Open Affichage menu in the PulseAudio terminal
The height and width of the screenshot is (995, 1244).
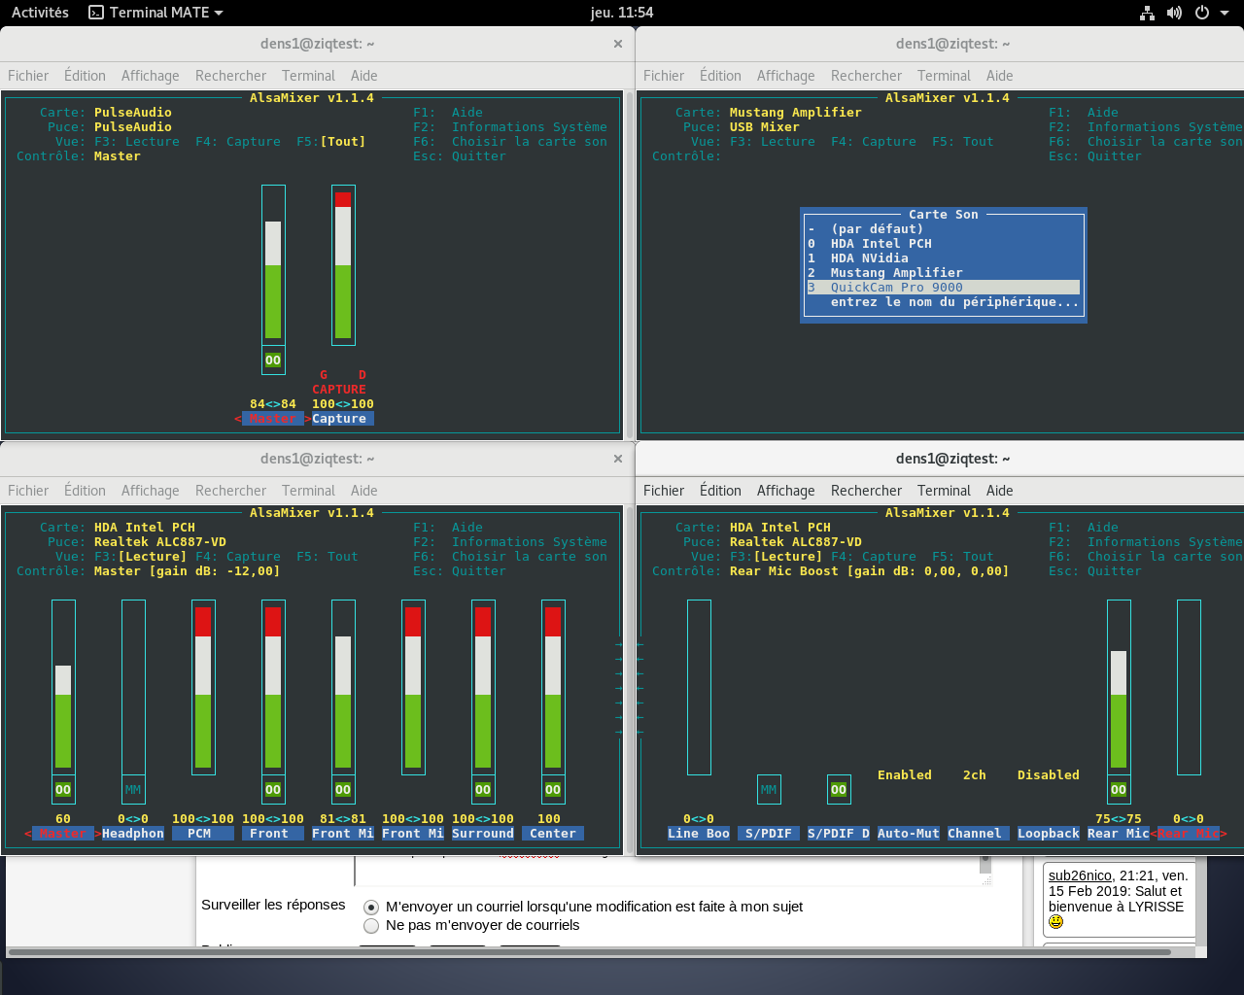(x=151, y=76)
